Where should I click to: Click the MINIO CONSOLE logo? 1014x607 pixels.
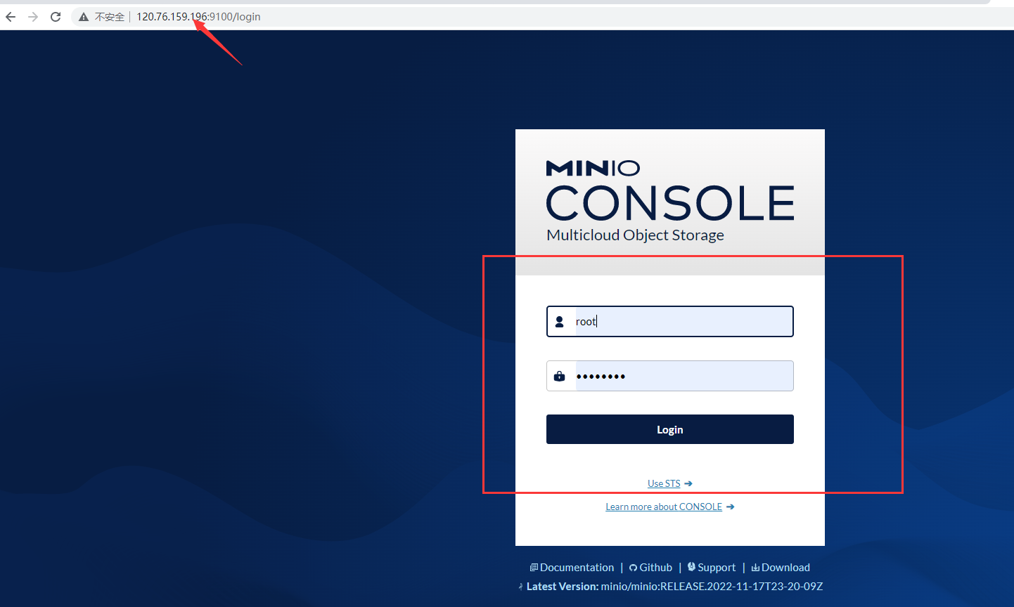click(670, 190)
